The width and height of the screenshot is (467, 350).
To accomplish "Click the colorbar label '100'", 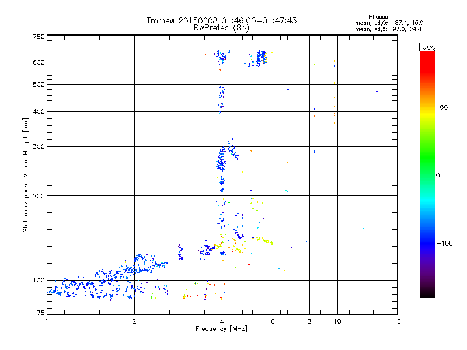I will (x=442, y=107).
